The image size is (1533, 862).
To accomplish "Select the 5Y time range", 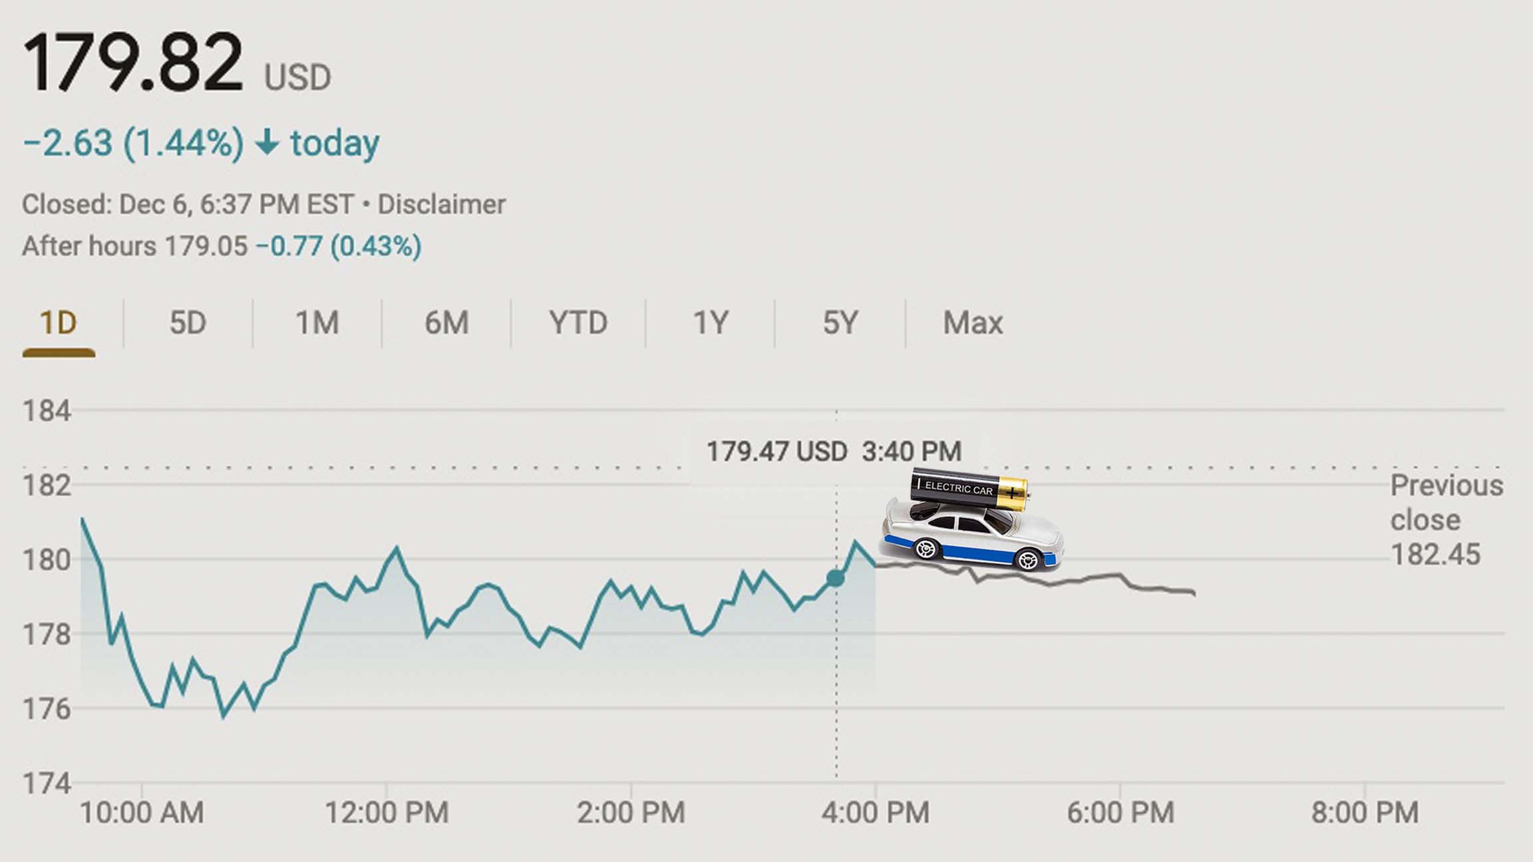I will [x=840, y=322].
